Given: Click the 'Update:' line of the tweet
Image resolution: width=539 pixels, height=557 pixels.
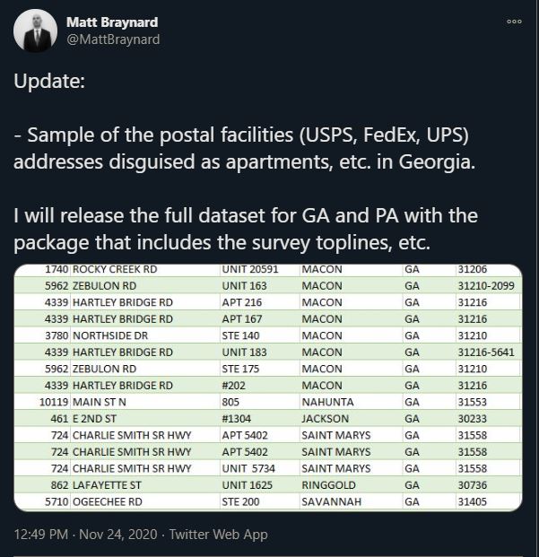Looking at the screenshot, I should (49, 81).
